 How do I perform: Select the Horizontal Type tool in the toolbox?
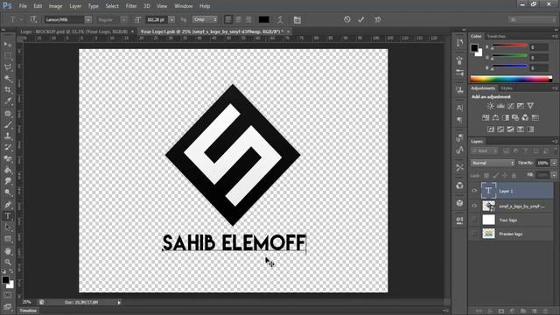click(8, 216)
